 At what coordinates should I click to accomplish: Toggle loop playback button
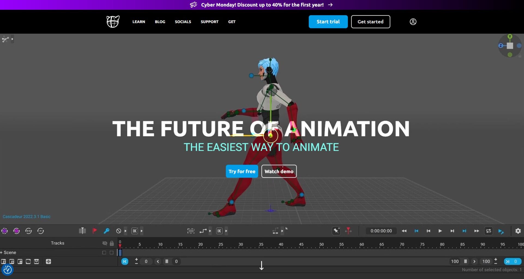(488, 231)
